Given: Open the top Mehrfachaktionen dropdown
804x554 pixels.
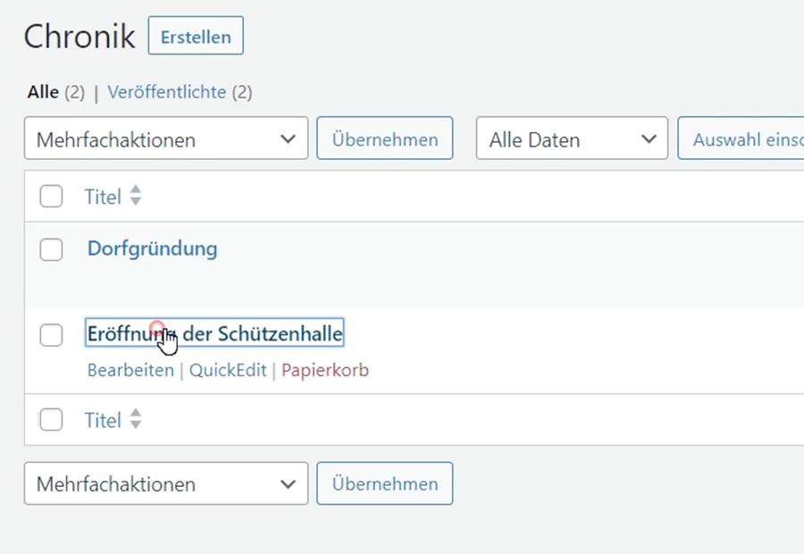Looking at the screenshot, I should tap(166, 139).
